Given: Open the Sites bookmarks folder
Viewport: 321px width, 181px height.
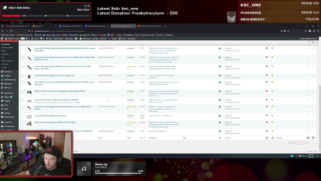Looking at the screenshot, I should [x=137, y=35].
